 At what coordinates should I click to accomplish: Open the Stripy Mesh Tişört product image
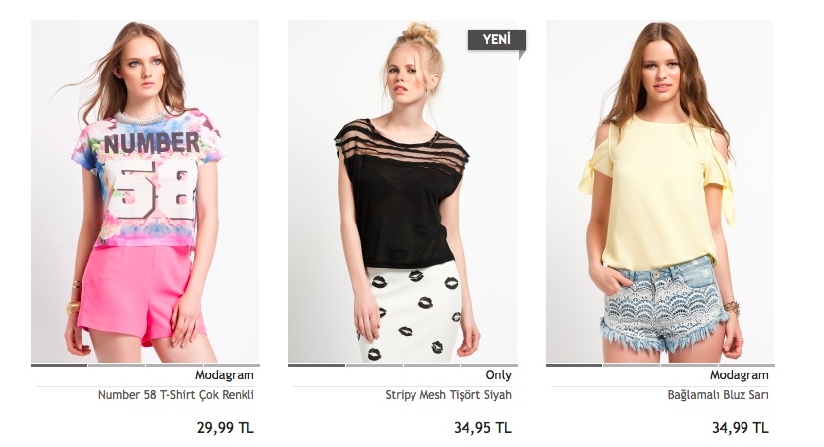tap(403, 191)
